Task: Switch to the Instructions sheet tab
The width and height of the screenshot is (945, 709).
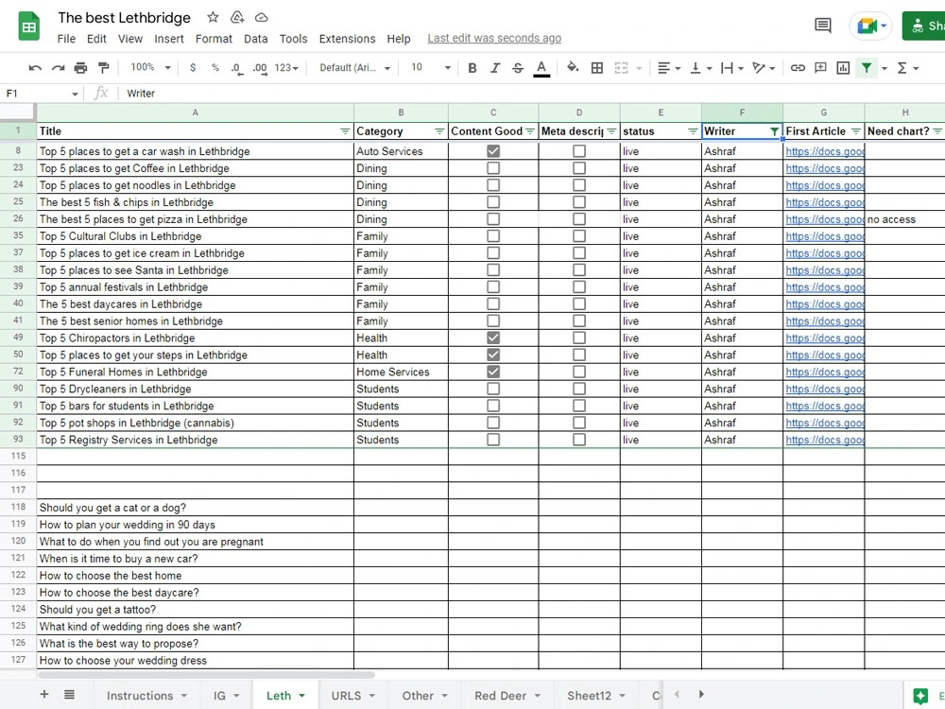Action: (x=146, y=695)
